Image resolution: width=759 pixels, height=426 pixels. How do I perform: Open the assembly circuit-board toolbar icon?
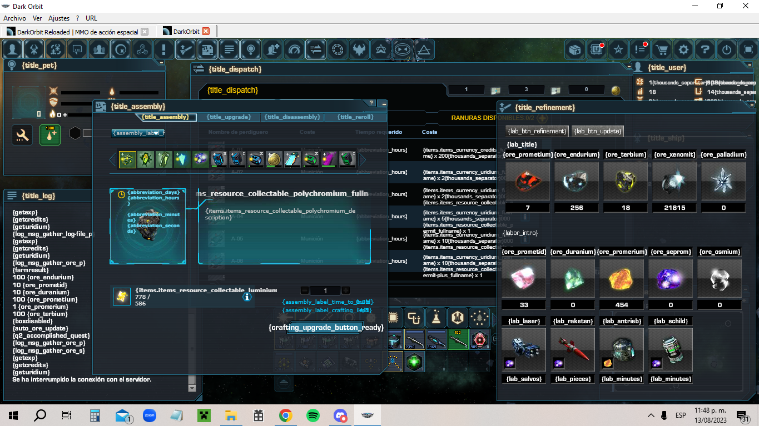pyautogui.click(x=207, y=49)
